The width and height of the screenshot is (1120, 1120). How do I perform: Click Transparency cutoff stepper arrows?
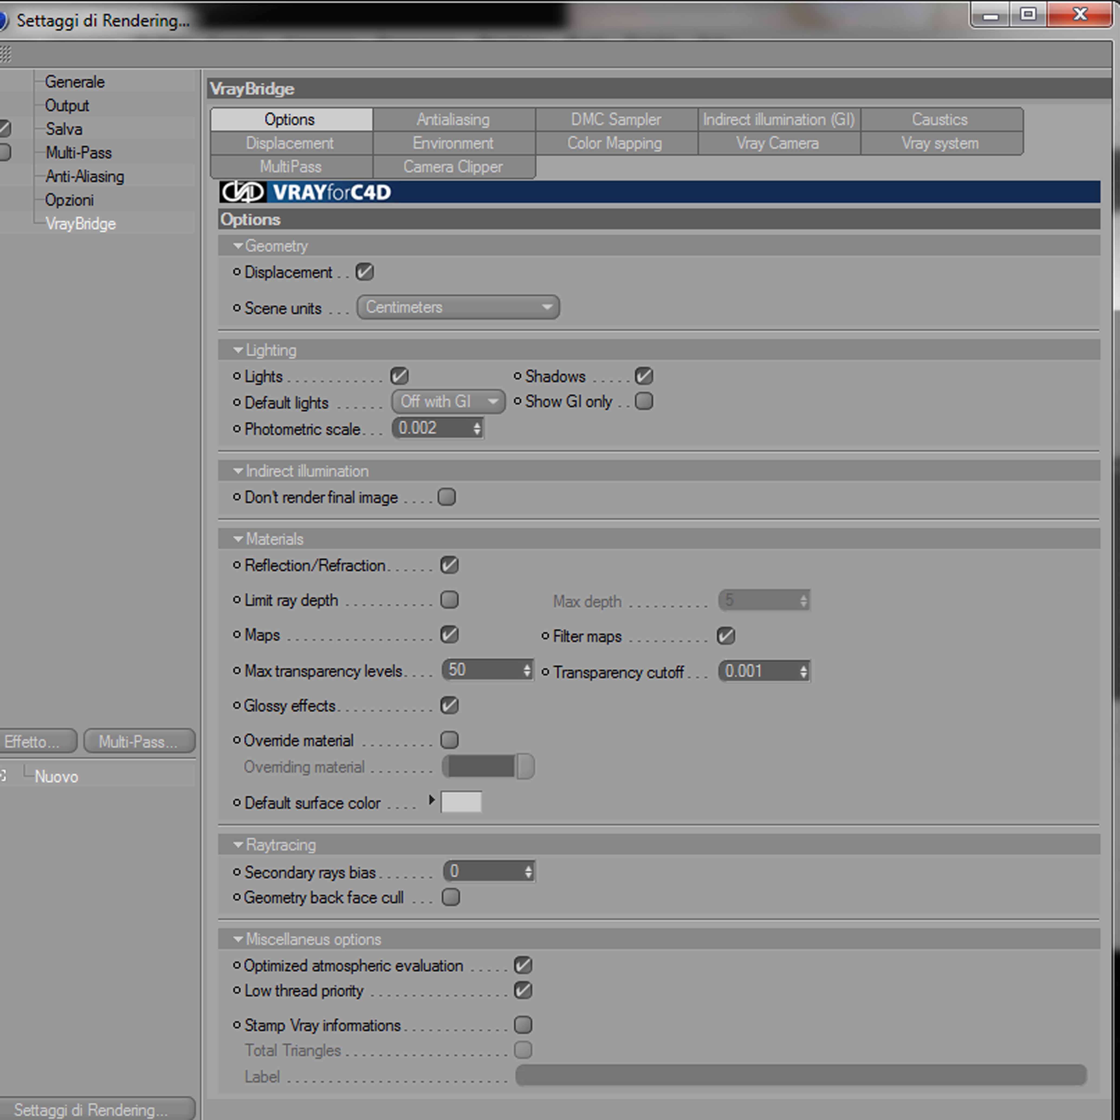(x=804, y=671)
